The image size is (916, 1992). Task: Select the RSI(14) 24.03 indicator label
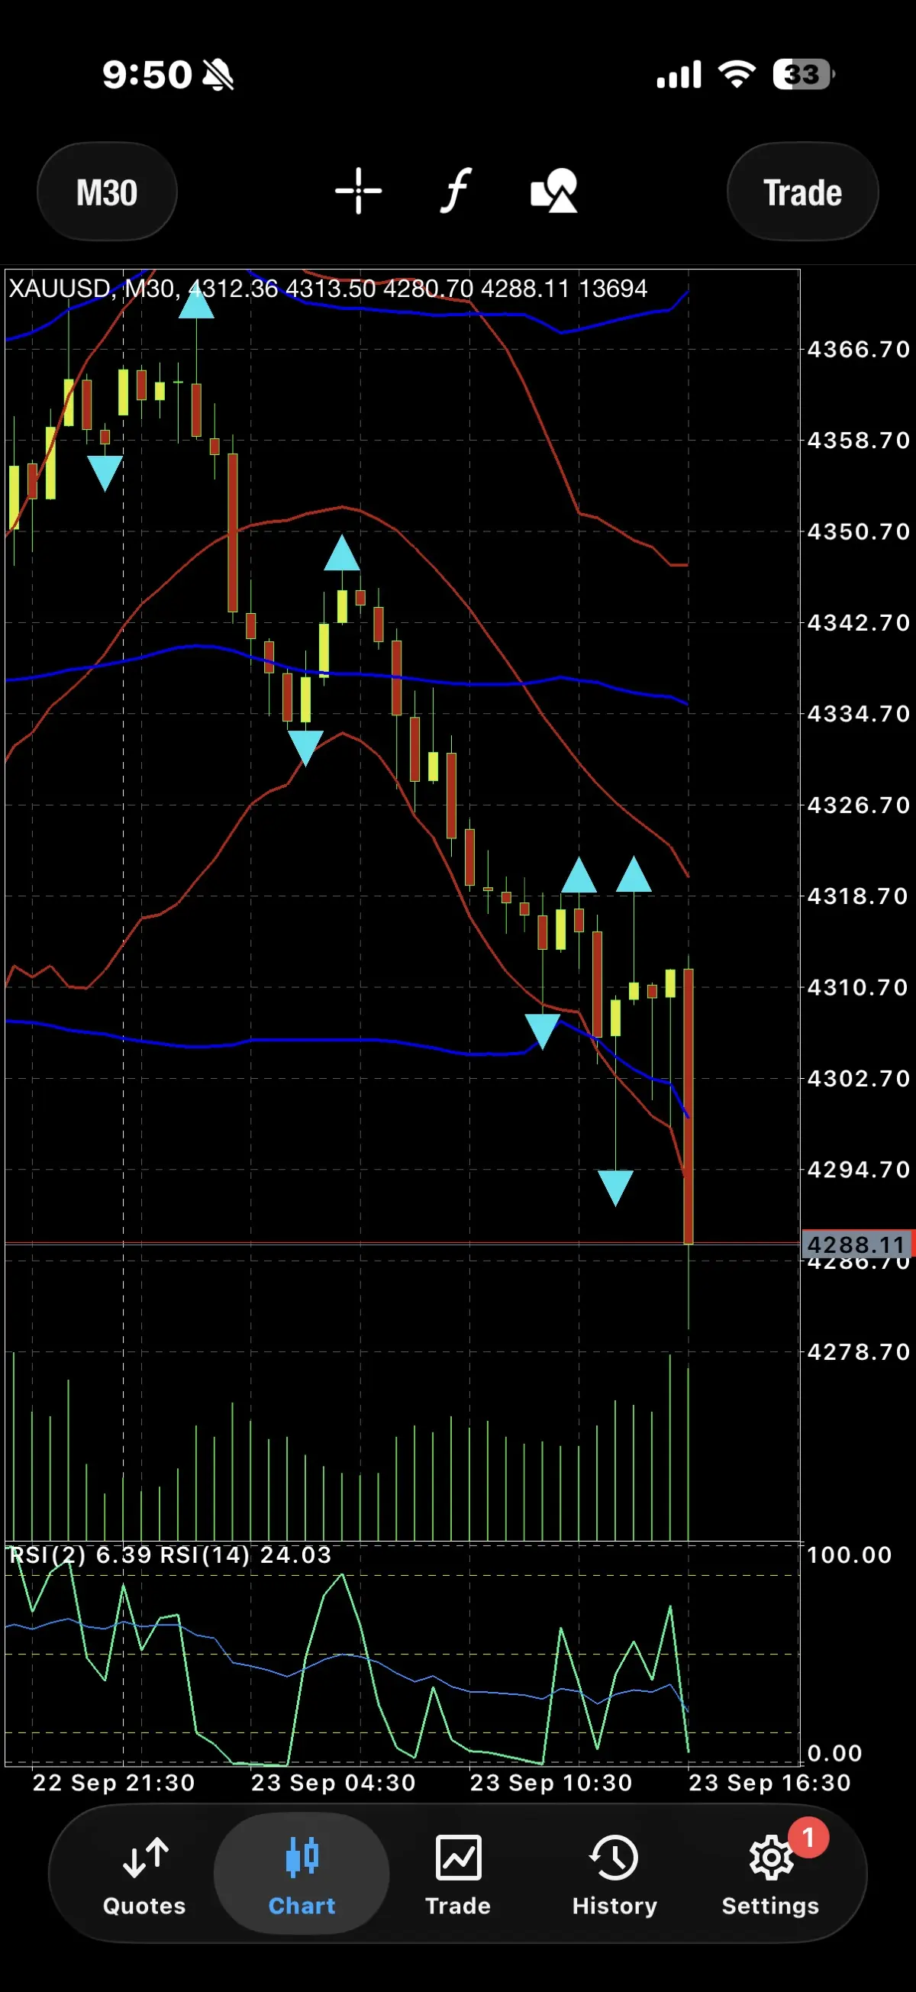click(246, 1555)
